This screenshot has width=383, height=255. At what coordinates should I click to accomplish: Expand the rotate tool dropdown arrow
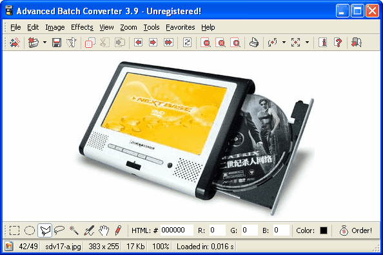coord(284,43)
